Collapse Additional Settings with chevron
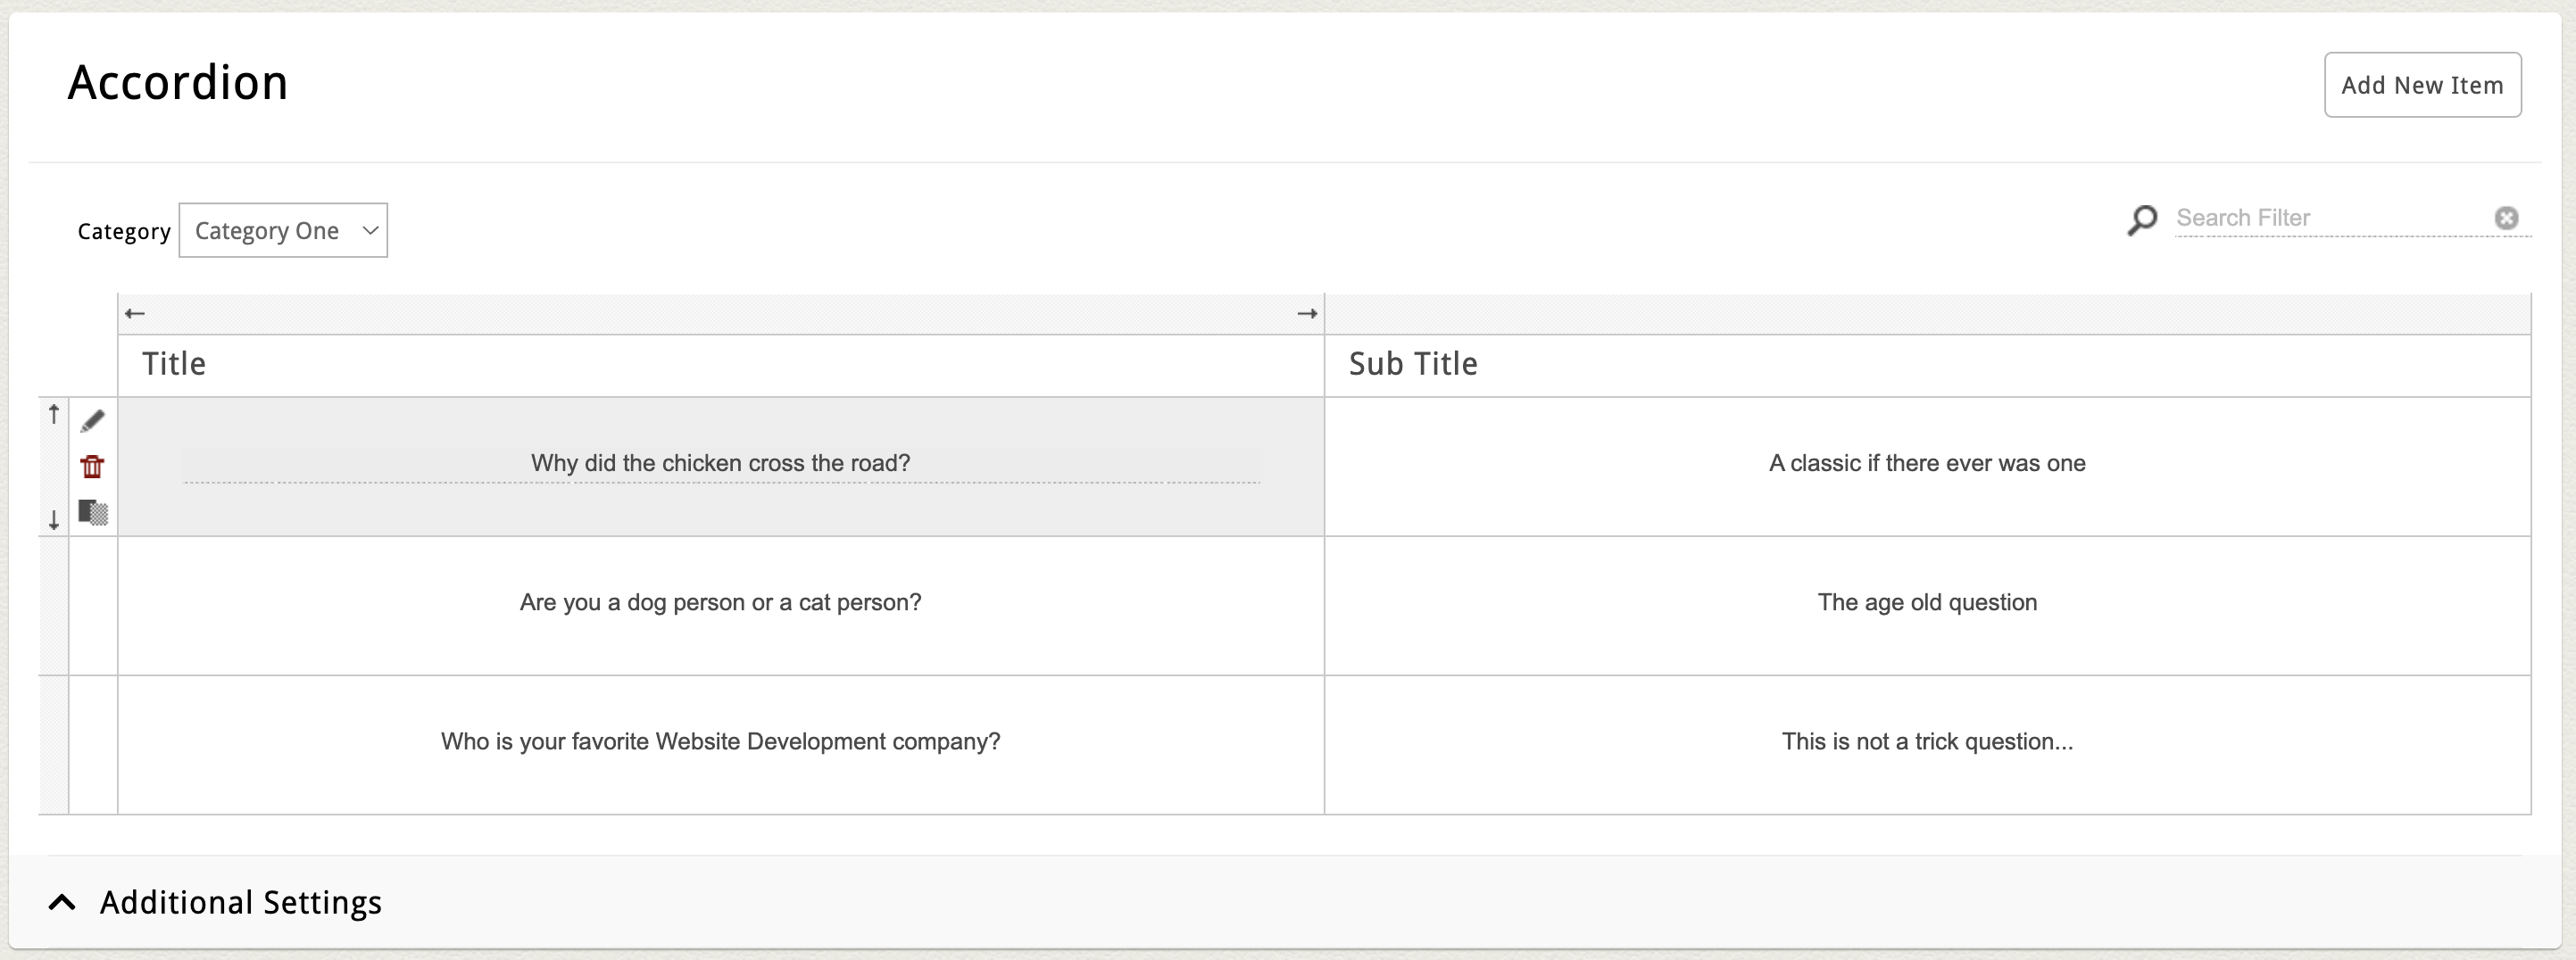 (x=62, y=902)
